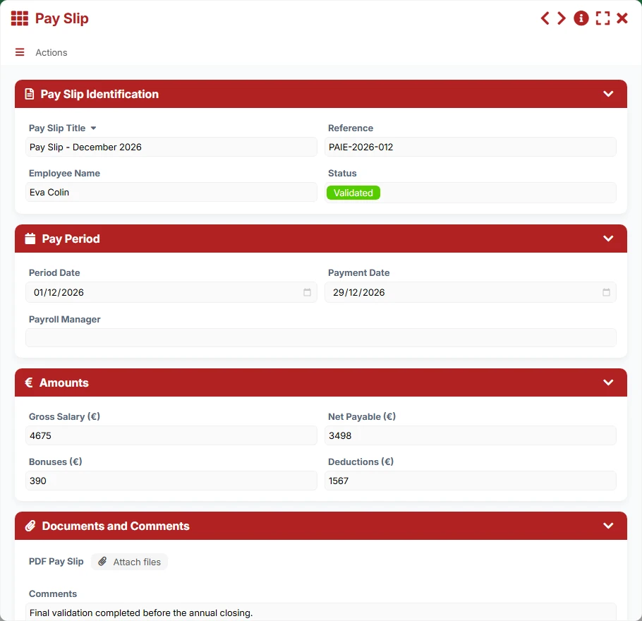This screenshot has width=642, height=621.
Task: Open the info circle icon
Action: (x=581, y=18)
